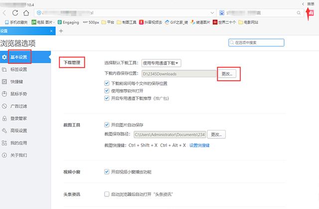Close the 设置 tab
The image size is (319, 209).
[51, 31]
